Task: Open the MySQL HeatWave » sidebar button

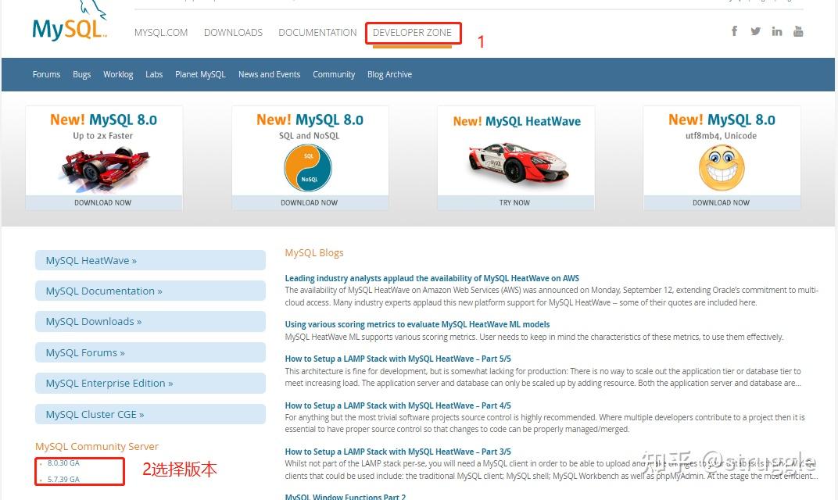Action: pos(150,260)
